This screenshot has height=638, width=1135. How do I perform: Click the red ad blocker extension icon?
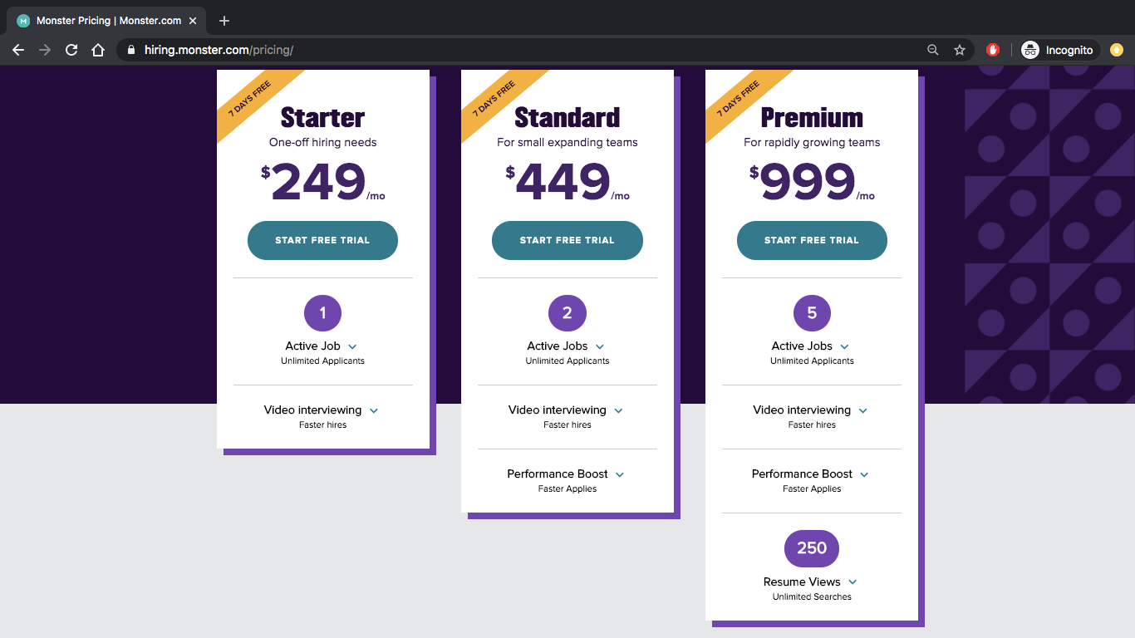(992, 50)
